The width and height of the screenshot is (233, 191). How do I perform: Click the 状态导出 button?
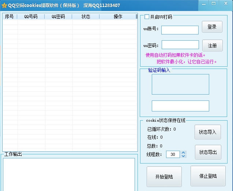tap(208, 152)
